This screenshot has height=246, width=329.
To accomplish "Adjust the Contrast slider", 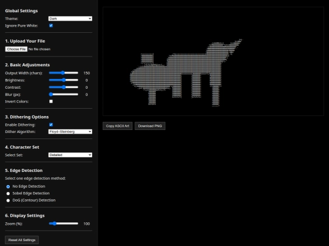I will click(x=63, y=87).
